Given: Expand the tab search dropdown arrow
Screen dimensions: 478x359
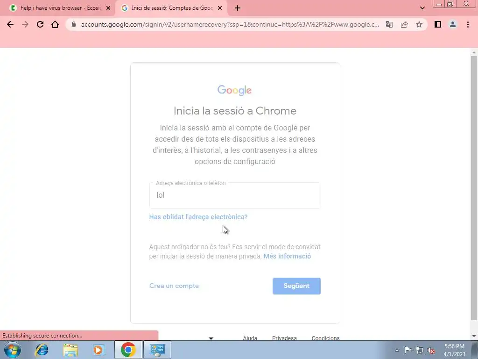Looking at the screenshot, I should coord(422,8).
